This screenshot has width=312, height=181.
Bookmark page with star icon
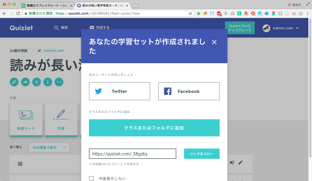pyautogui.click(x=190, y=13)
